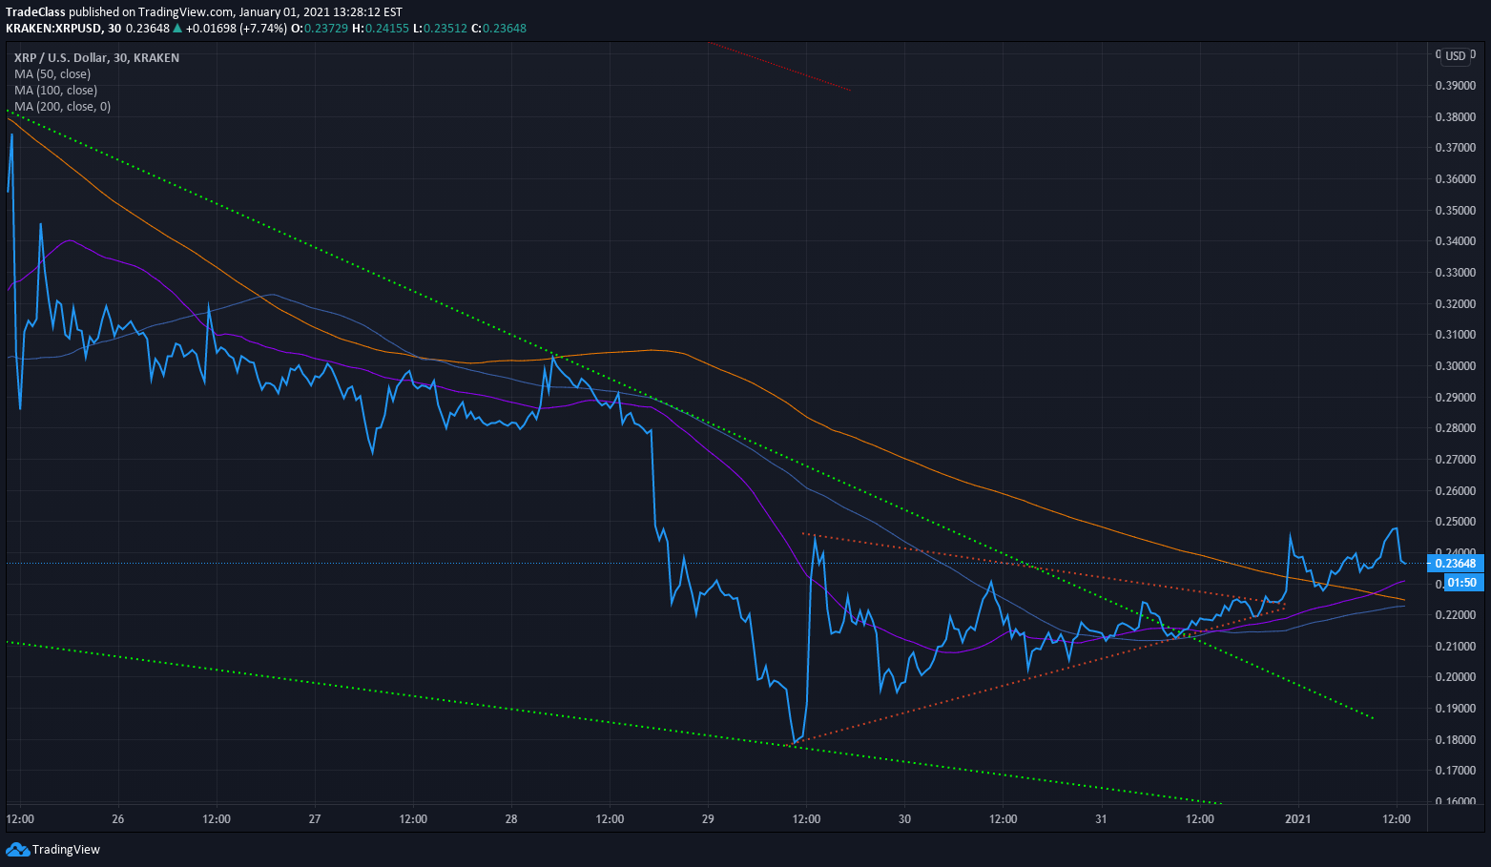Click the 0.30000 price axis label
Screen dimensions: 1491x867
[1456, 366]
